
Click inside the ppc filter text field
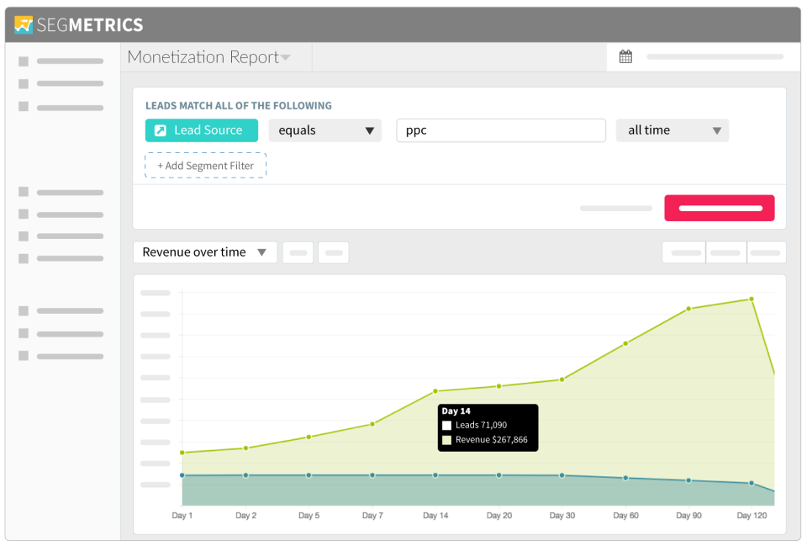500,130
